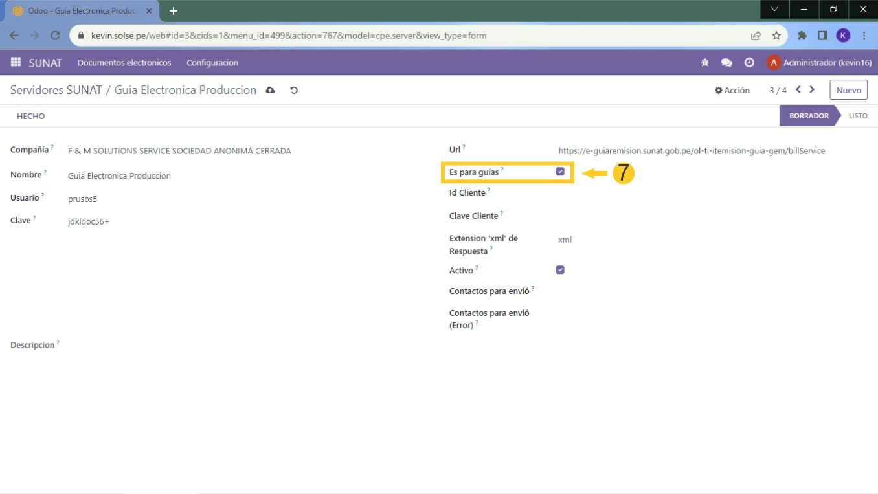The width and height of the screenshot is (878, 494).
Task: Click the Id Cliente label
Action: click(x=467, y=193)
